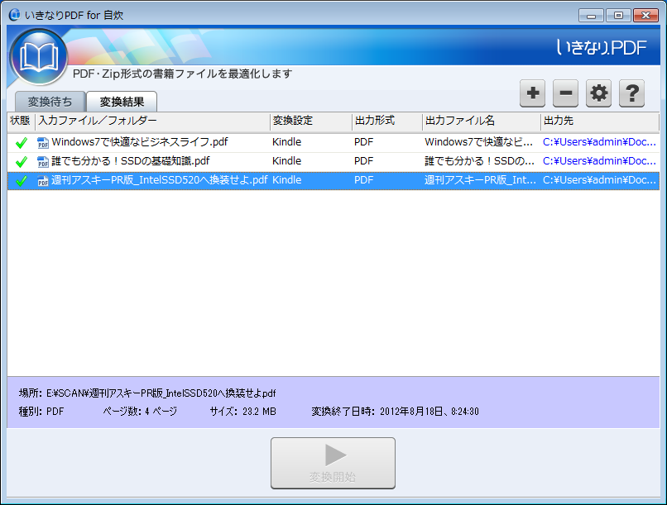
Task: Click the 種別: PDF detail text
Action: click(x=41, y=412)
